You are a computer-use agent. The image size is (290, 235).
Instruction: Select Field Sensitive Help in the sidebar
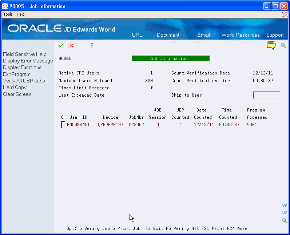pos(25,54)
